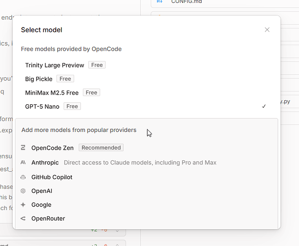Image resolution: width=299 pixels, height=246 pixels.
Task: Click the OpenCode Zen logo icon
Action: [23, 148]
